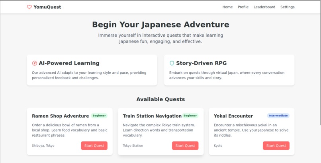This screenshot has width=321, height=163.
Task: Select the Train Station Navigation title
Action: tap(152, 116)
